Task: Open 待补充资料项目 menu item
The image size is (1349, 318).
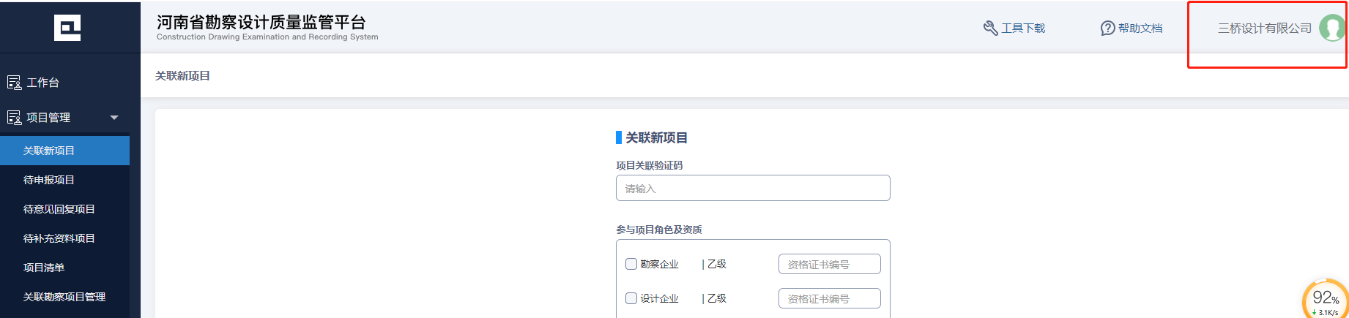Action: 59,238
